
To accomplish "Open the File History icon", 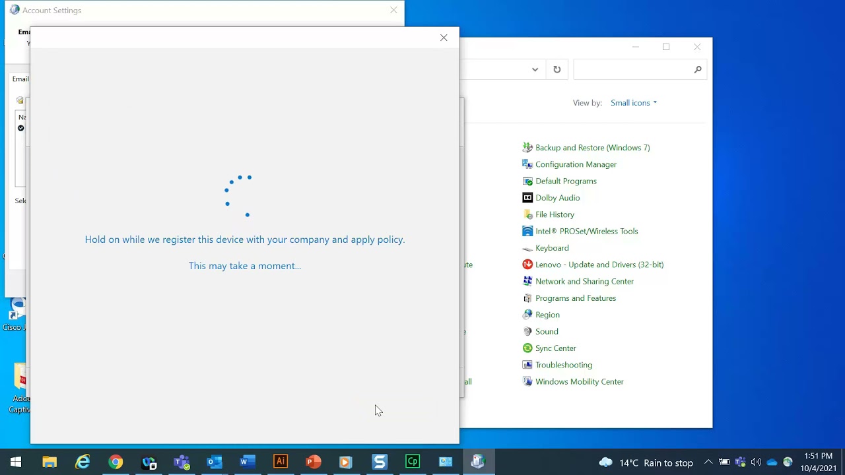I will (x=527, y=214).
